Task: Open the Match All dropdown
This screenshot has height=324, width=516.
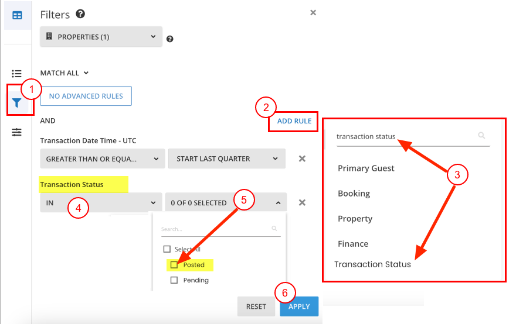Action: [64, 73]
